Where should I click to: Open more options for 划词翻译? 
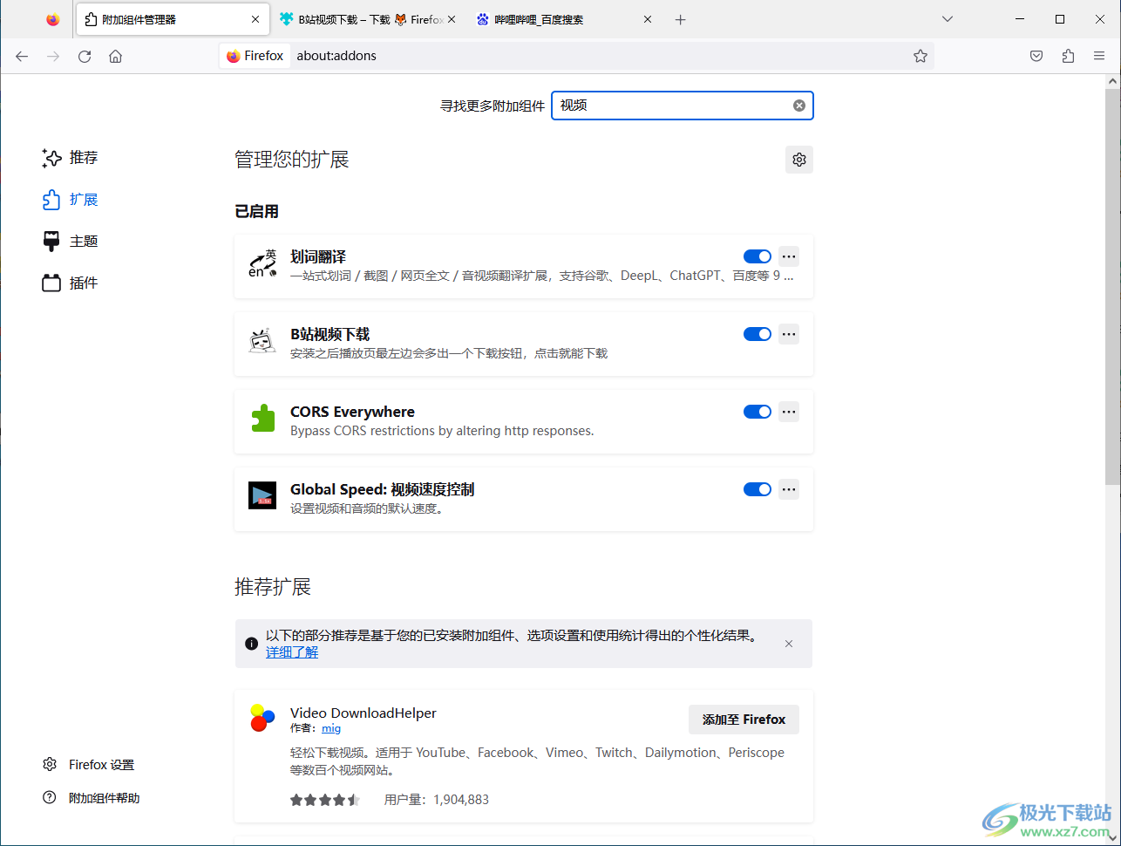(789, 256)
